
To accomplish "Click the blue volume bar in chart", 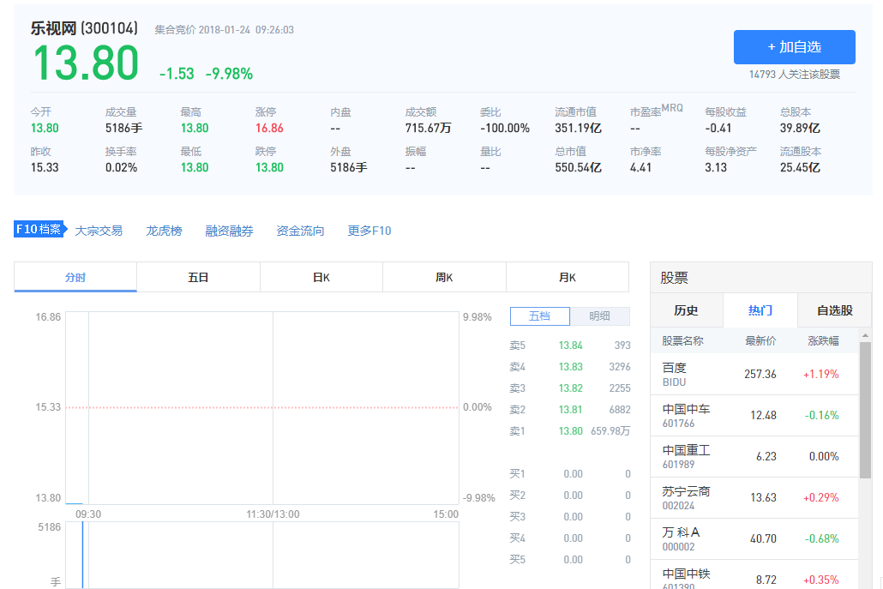I will coord(83,555).
